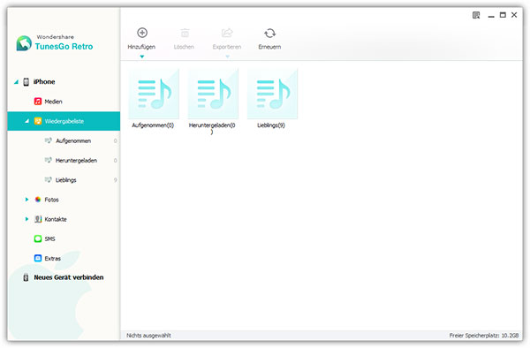Image resolution: width=530 pixels, height=348 pixels.
Task: Click the Kontakte contacts icon
Action: click(38, 219)
